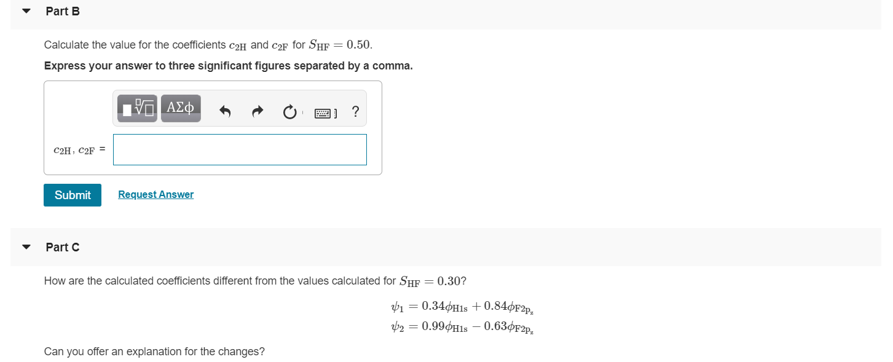The width and height of the screenshot is (893, 362).
Task: Select the Part B header
Action: pyautogui.click(x=62, y=11)
